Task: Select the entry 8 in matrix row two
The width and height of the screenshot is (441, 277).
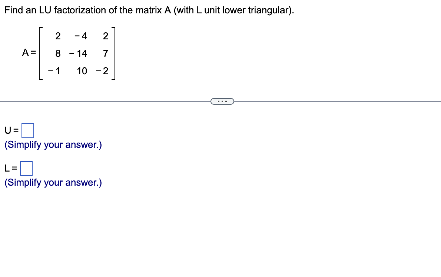Action: click(x=58, y=53)
